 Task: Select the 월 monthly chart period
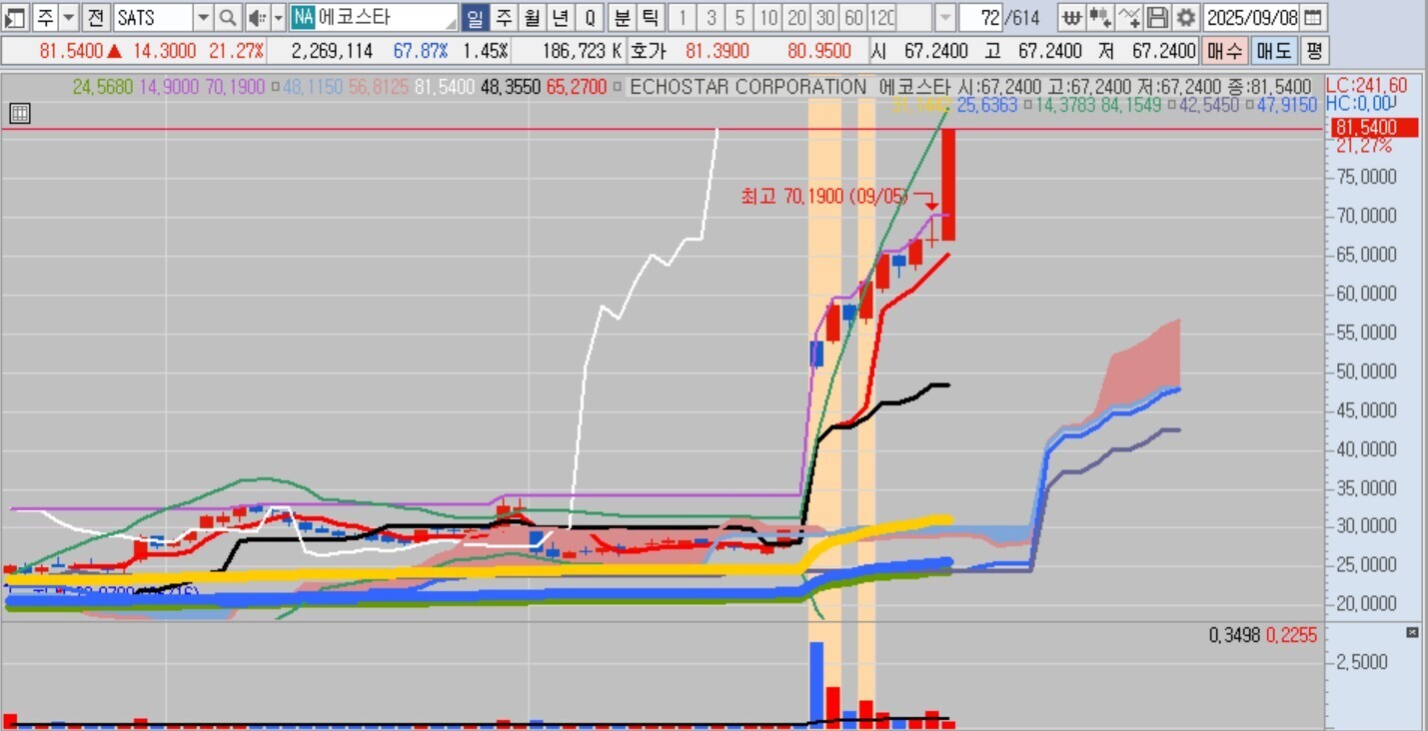point(533,17)
